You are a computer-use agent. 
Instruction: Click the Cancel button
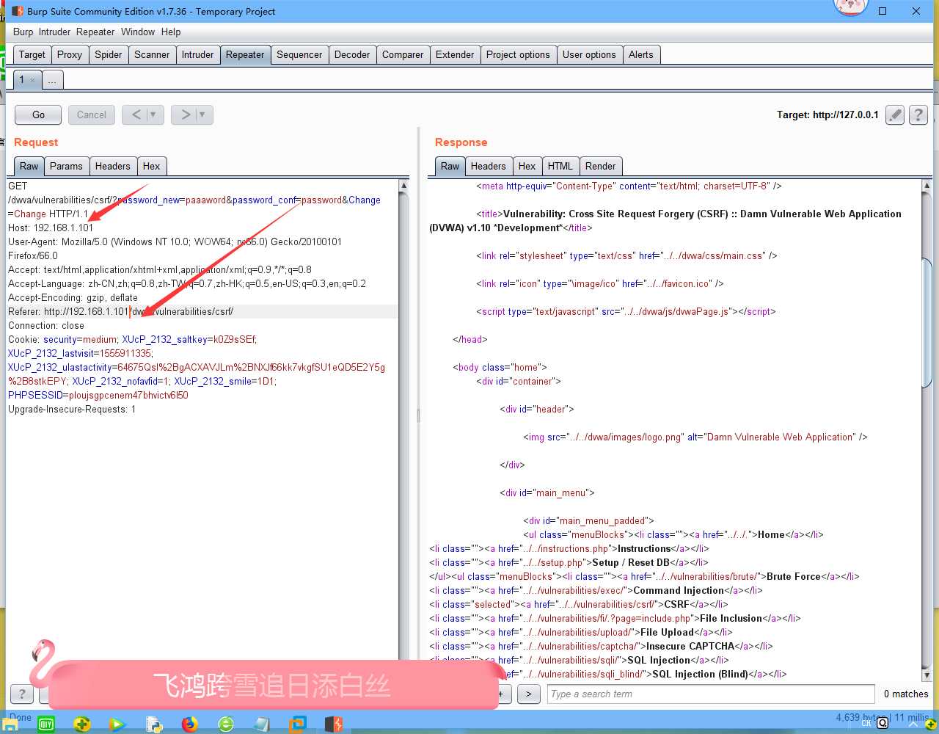[92, 115]
